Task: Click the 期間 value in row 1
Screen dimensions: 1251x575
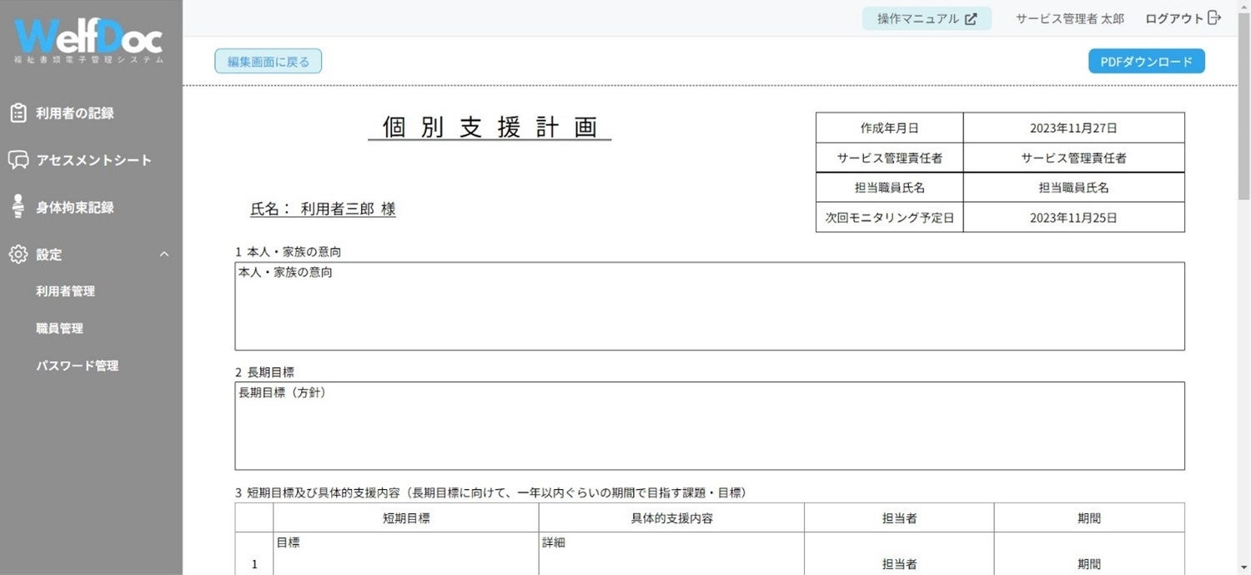Action: tap(1089, 565)
